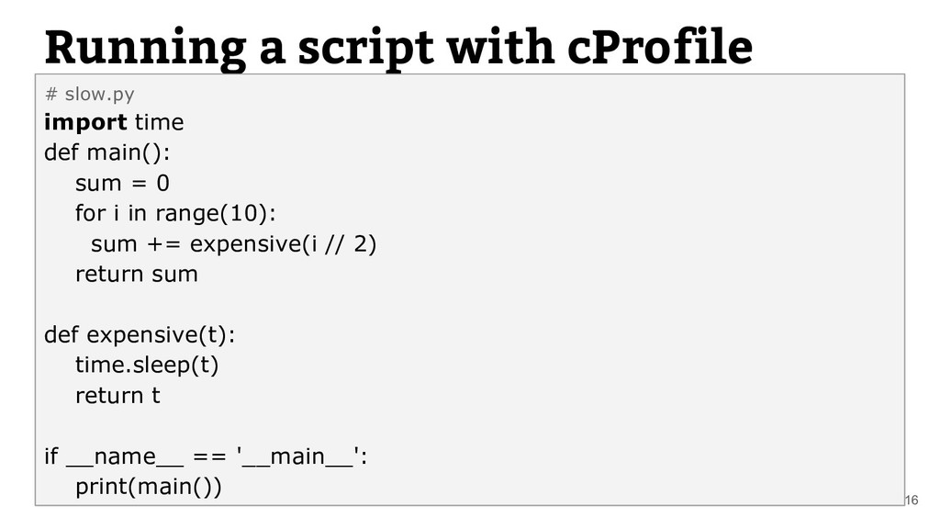Click the "if __name__ == '__main__':" line
The width and height of the screenshot is (940, 529).
click(206, 456)
